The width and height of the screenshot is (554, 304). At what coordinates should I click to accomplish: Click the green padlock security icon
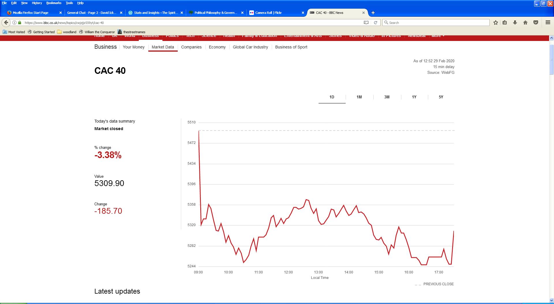[x=20, y=22]
